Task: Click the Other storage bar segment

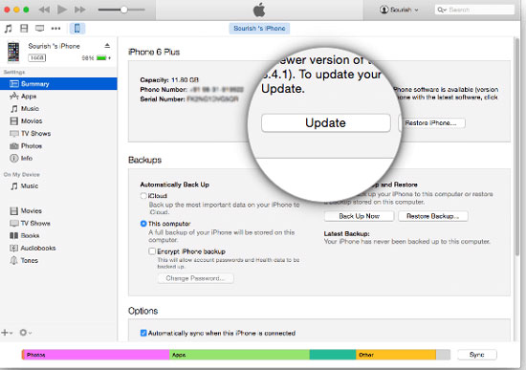Action: (396, 355)
